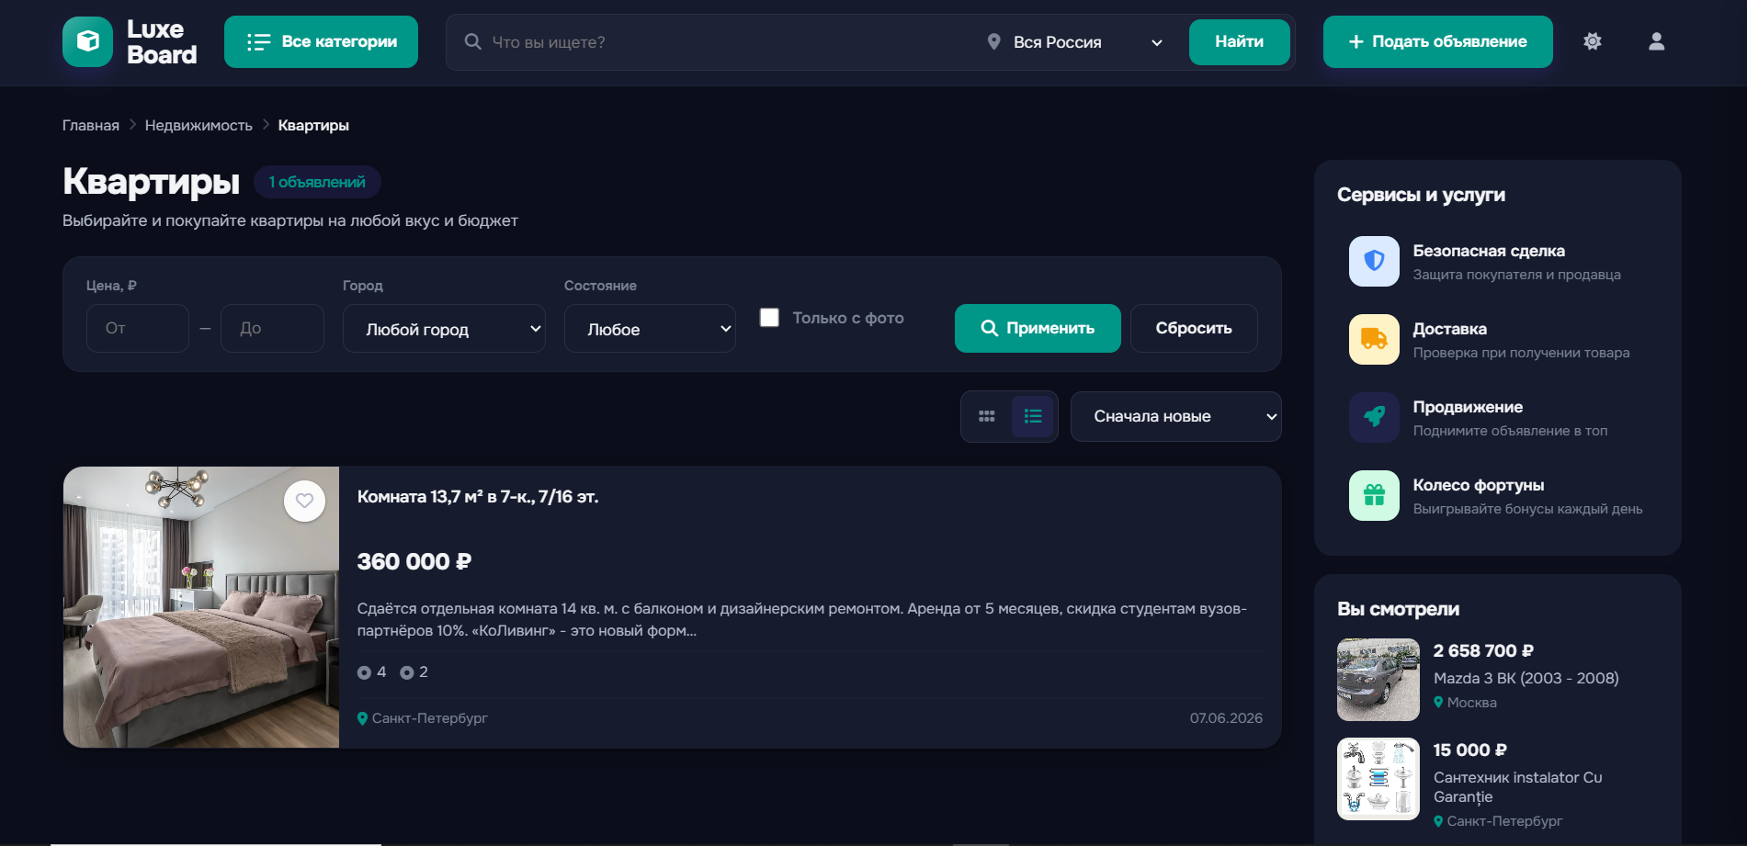Open the bedroom listing photo
1747x846 pixels.
201,606
